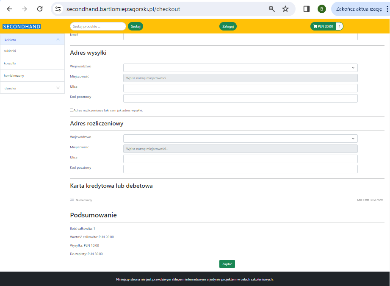Open the Chrome three-dot menu
Screen dimensions: 390x286
387,9
